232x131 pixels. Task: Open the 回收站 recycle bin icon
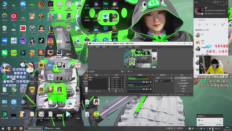[5, 29]
